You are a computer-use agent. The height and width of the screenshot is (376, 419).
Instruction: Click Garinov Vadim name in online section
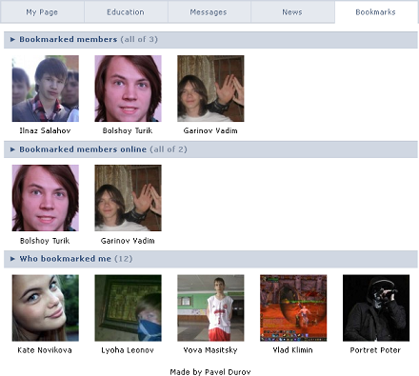click(128, 241)
